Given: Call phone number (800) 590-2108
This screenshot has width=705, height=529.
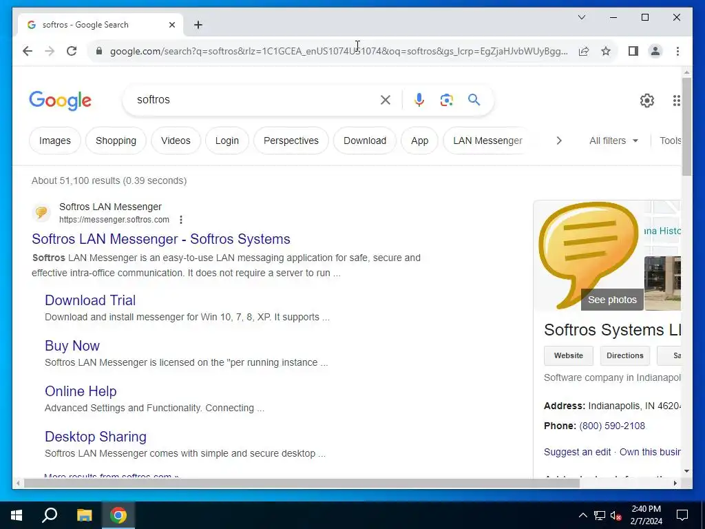Looking at the screenshot, I should pyautogui.click(x=612, y=426).
